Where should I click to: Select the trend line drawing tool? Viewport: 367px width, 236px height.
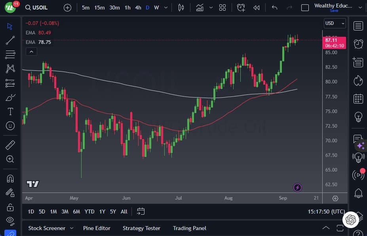(x=10, y=40)
